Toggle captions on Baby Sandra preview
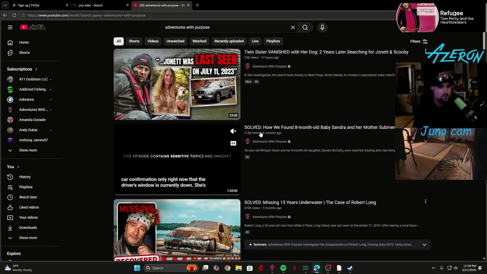 point(233,143)
